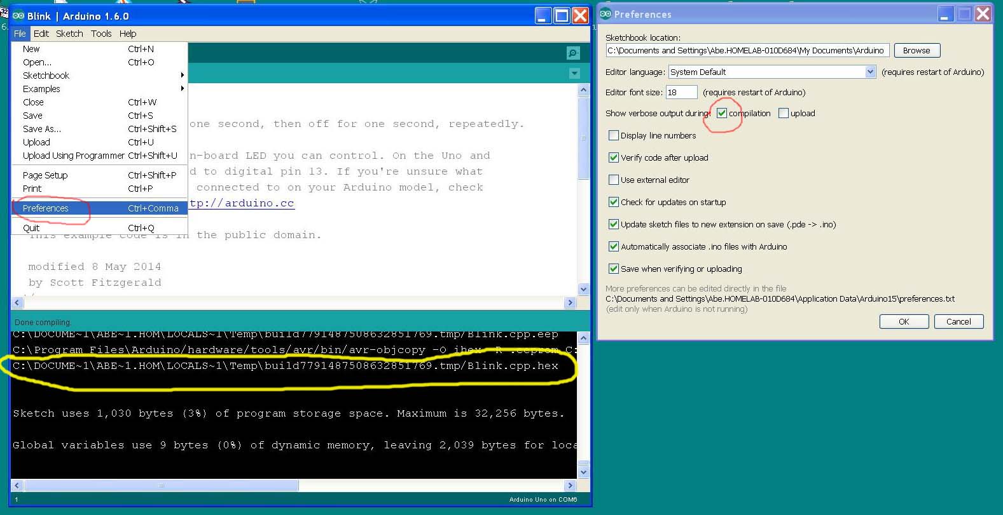
Task: Choose Upload Ctrl+U in the File menu
Action: (x=99, y=142)
